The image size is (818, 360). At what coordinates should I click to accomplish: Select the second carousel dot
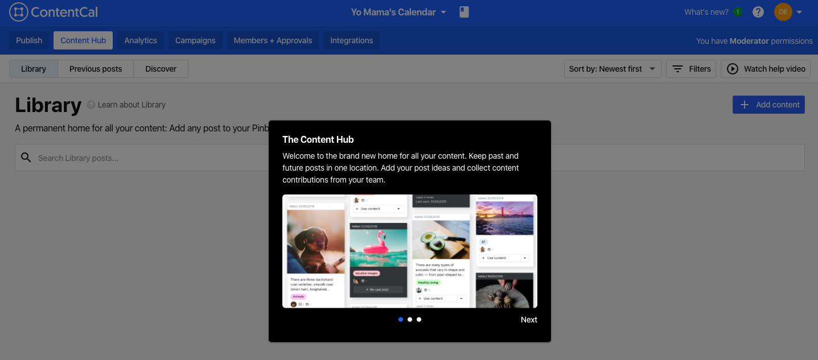[x=409, y=319]
